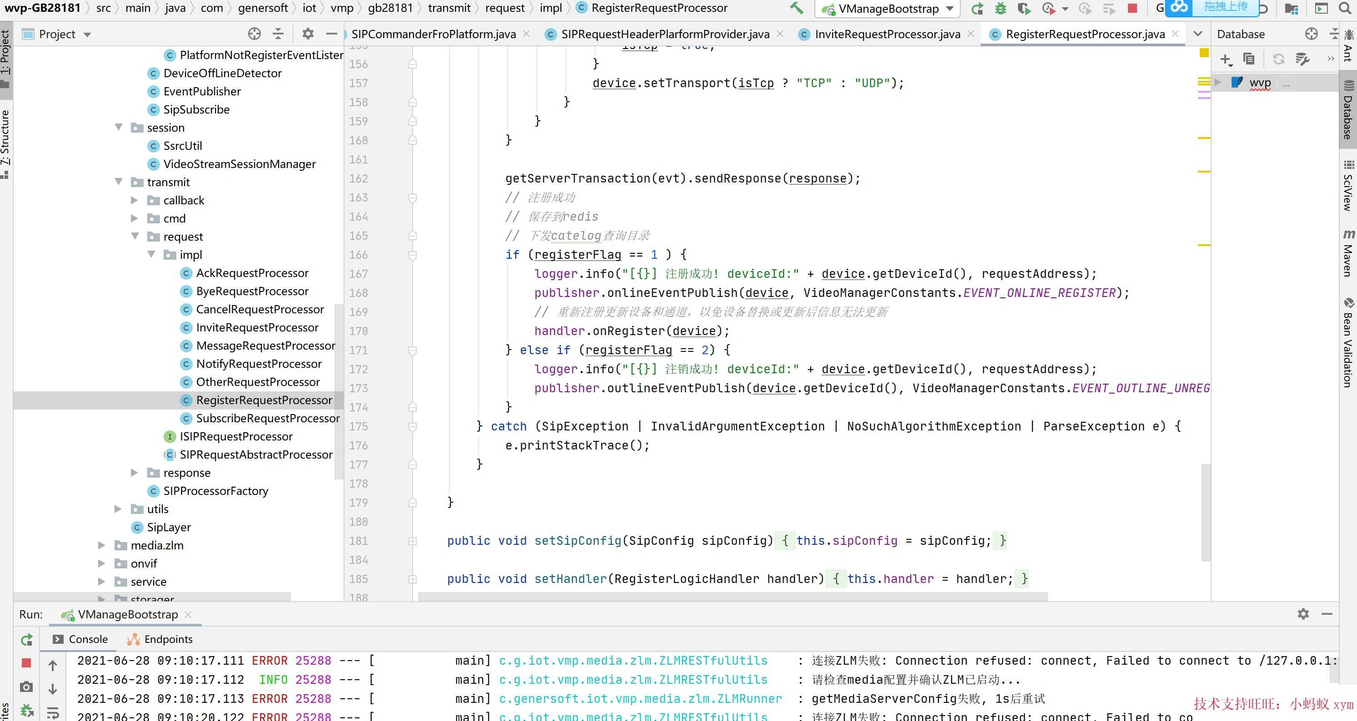This screenshot has height=721, width=1357.
Task: Collapse the transmit folder
Action: (x=119, y=182)
